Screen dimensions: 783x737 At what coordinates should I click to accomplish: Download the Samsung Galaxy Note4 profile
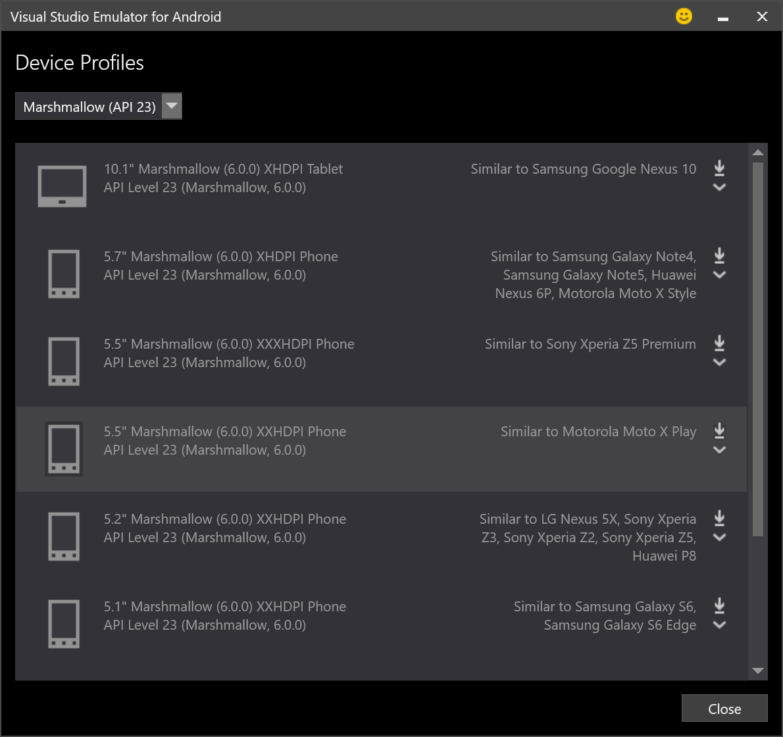tap(719, 256)
